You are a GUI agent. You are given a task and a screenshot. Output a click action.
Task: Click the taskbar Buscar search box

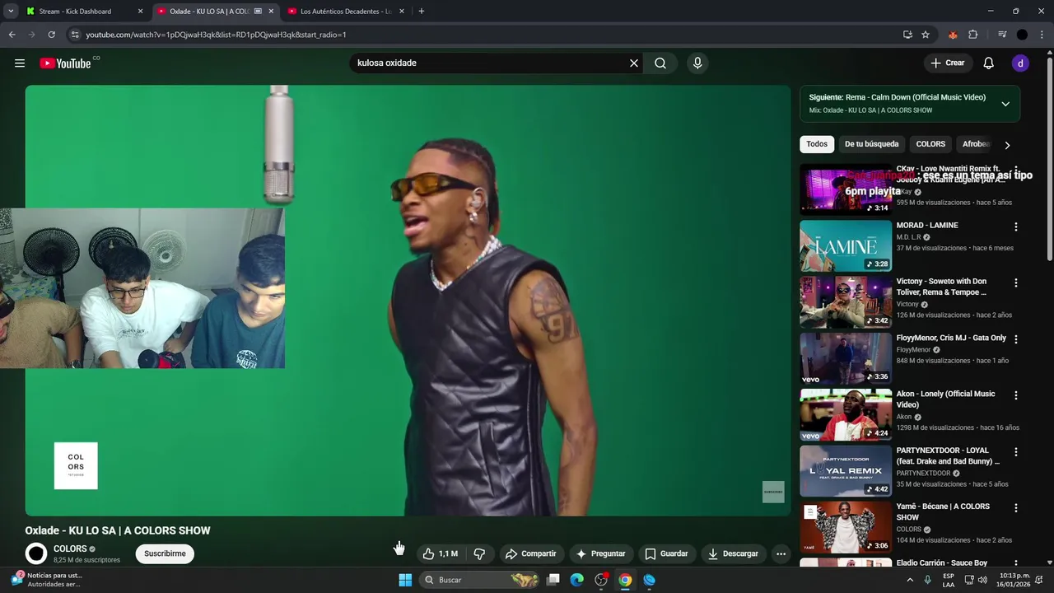(x=480, y=580)
